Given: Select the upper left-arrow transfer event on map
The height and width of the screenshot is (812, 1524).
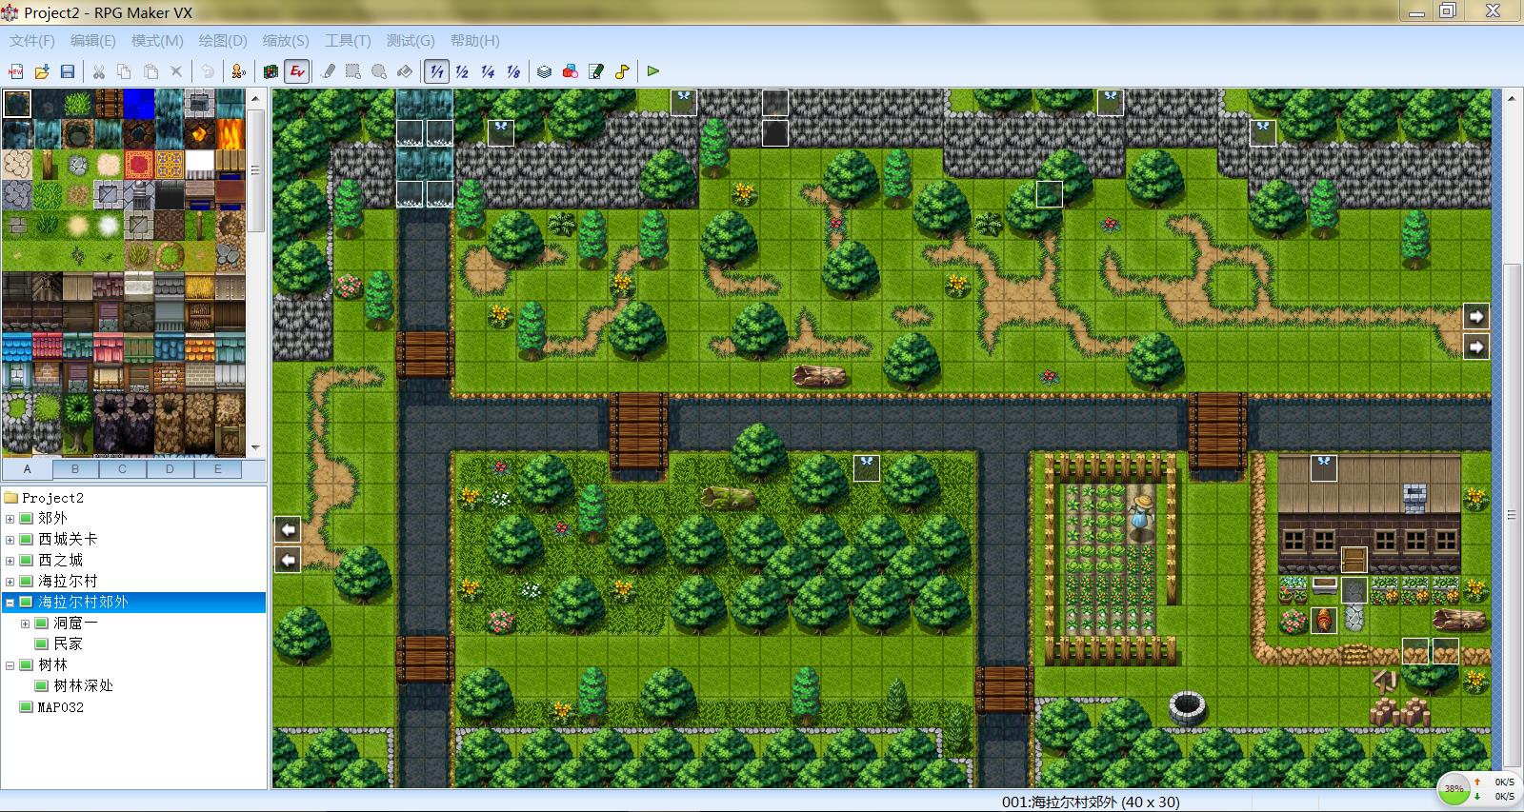Looking at the screenshot, I should tap(289, 529).
